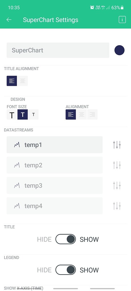The width and height of the screenshot is (131, 291).
Task: Select the temp4 datastream row
Action: coord(54,206)
